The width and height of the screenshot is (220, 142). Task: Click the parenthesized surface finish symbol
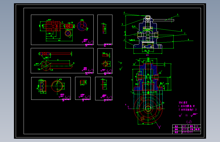click(x=189, y=122)
